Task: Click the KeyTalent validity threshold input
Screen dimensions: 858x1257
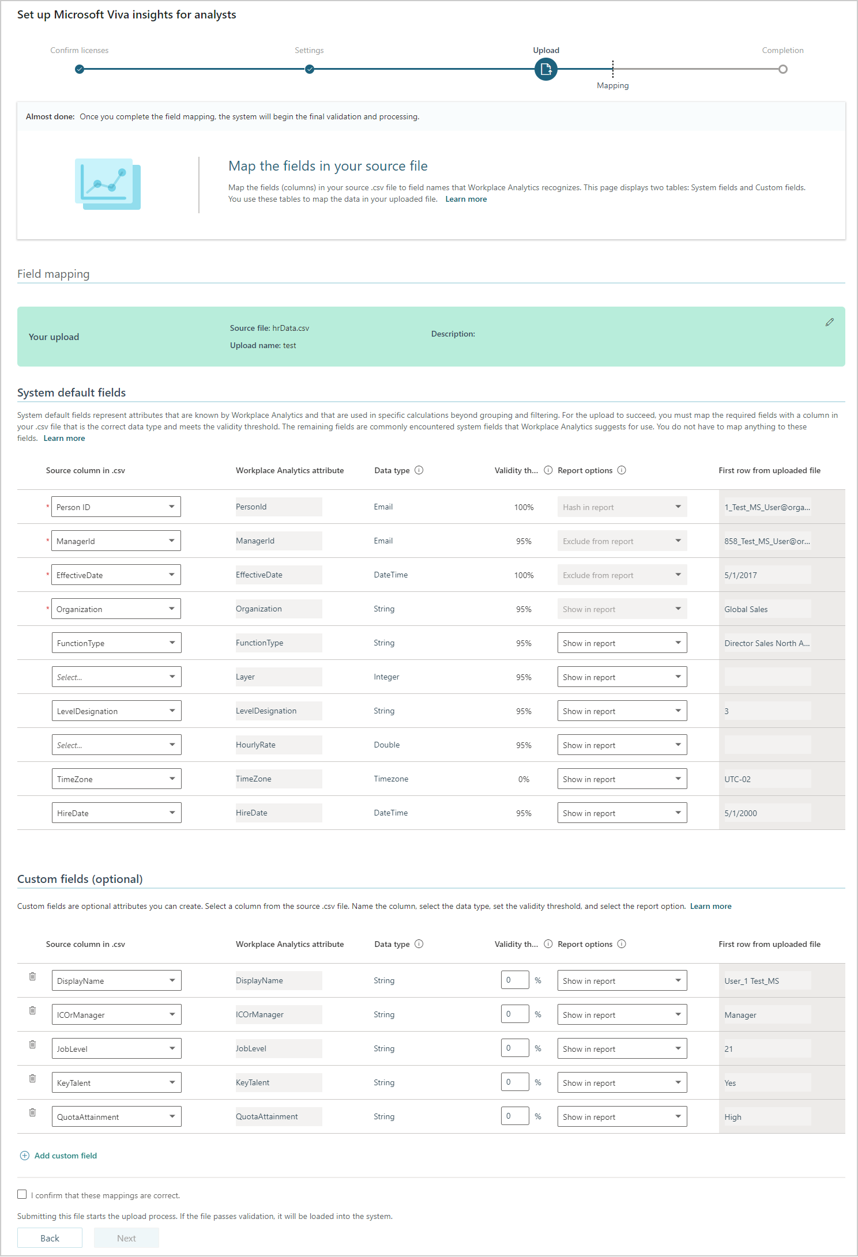Action: point(515,1082)
